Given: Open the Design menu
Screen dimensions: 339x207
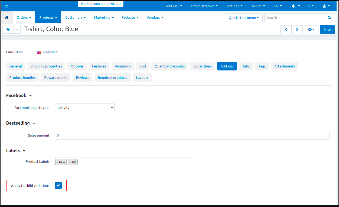Looking at the screenshot, I should pos(258,6).
